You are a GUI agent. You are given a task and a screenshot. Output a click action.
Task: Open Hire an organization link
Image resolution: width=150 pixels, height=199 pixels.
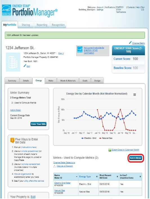23,174
